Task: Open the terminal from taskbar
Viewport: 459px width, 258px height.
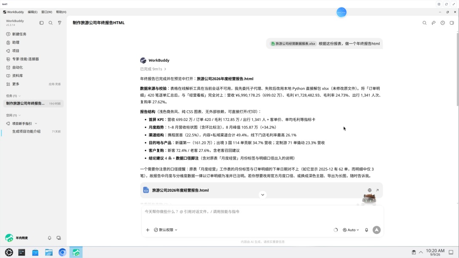Action: pos(22,252)
